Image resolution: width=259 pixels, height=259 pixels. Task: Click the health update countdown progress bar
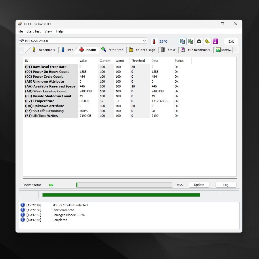coord(124,185)
